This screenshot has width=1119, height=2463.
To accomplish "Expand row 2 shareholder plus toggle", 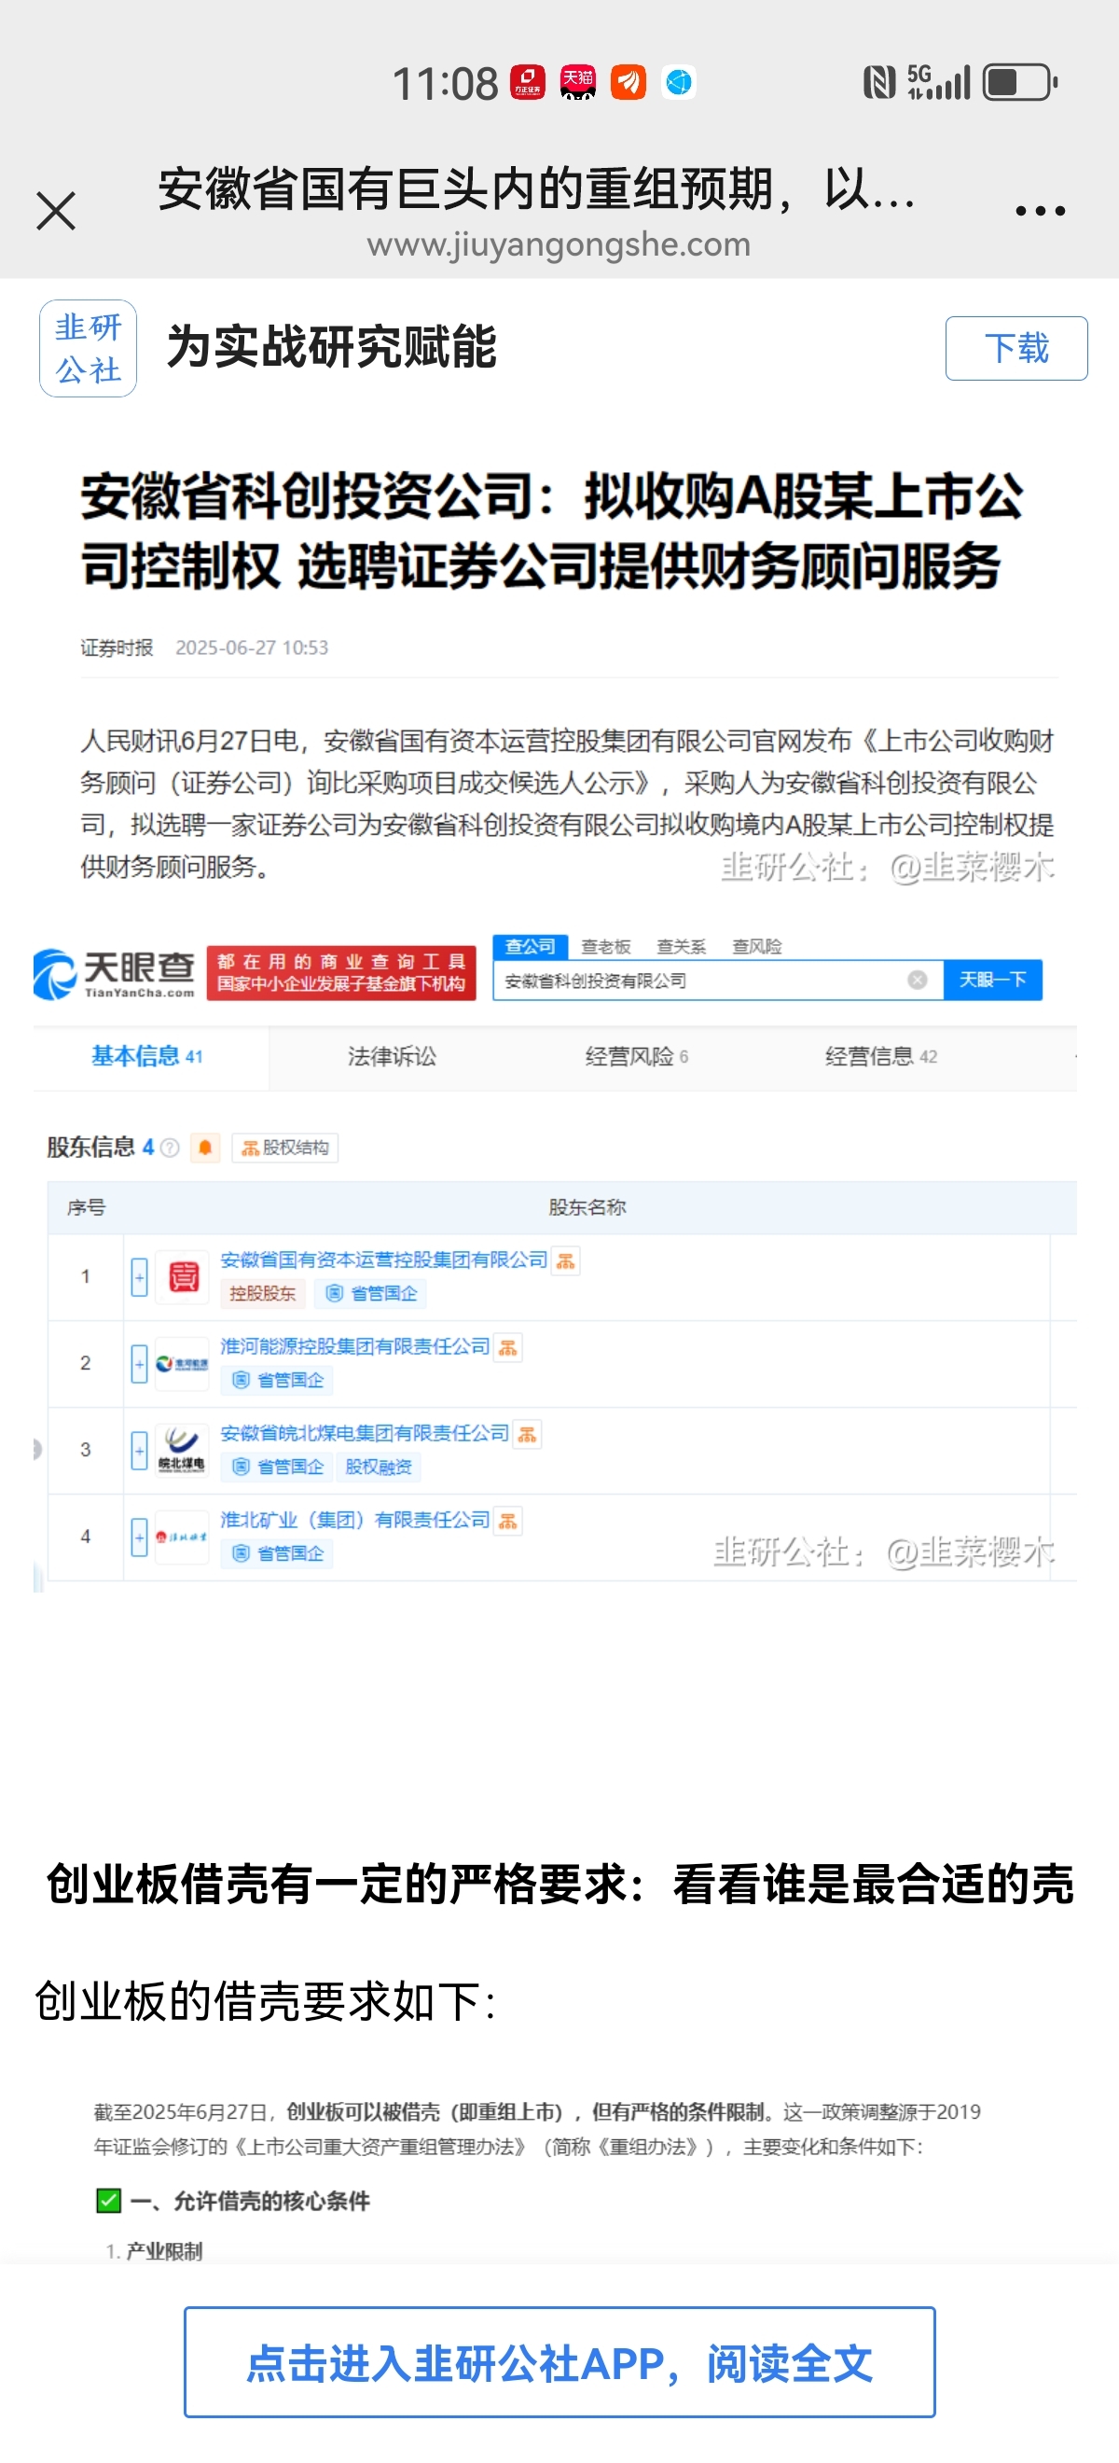I will (140, 1364).
